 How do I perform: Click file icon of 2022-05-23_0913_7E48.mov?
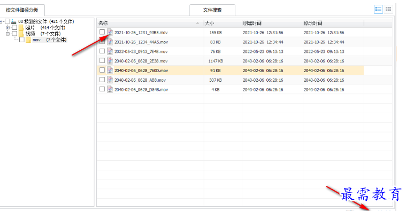pyautogui.click(x=110, y=51)
